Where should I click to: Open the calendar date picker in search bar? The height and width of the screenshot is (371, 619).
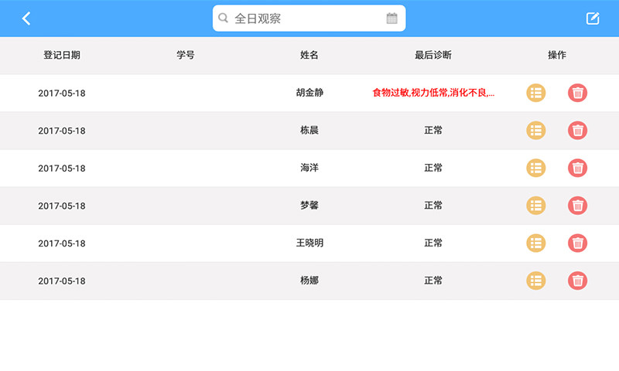click(392, 19)
